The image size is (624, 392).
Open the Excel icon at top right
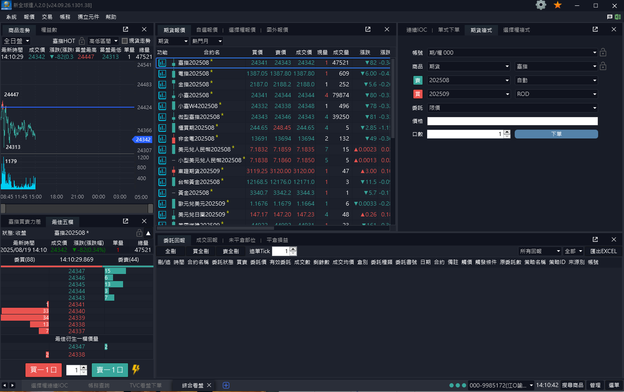click(619, 17)
